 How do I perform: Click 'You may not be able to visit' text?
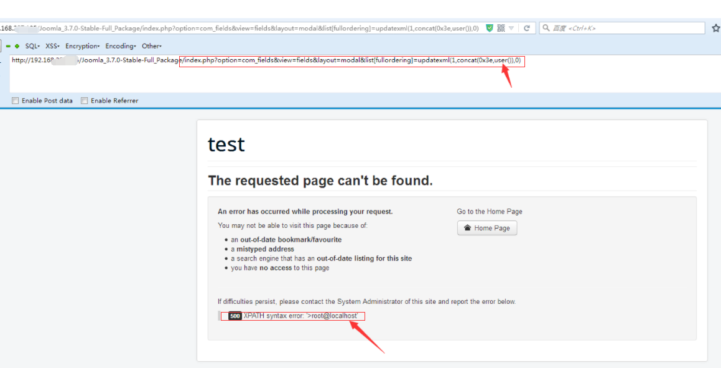[x=292, y=225]
